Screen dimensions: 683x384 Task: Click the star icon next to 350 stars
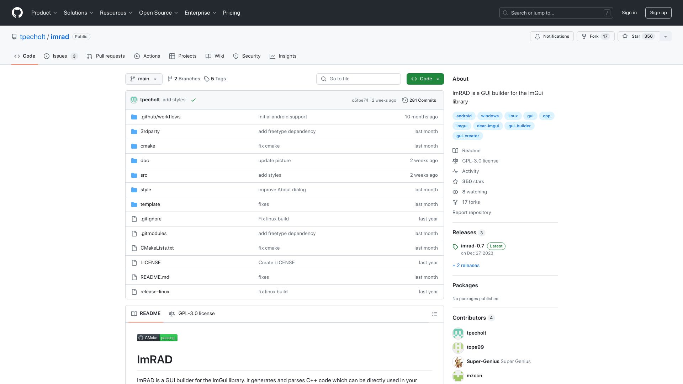pyautogui.click(x=455, y=182)
